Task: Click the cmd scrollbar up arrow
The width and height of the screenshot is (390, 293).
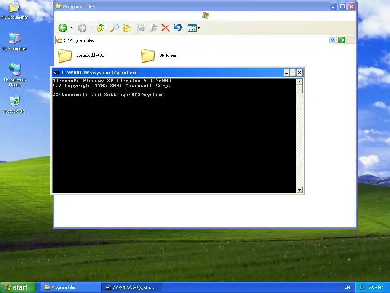Action: 299,82
